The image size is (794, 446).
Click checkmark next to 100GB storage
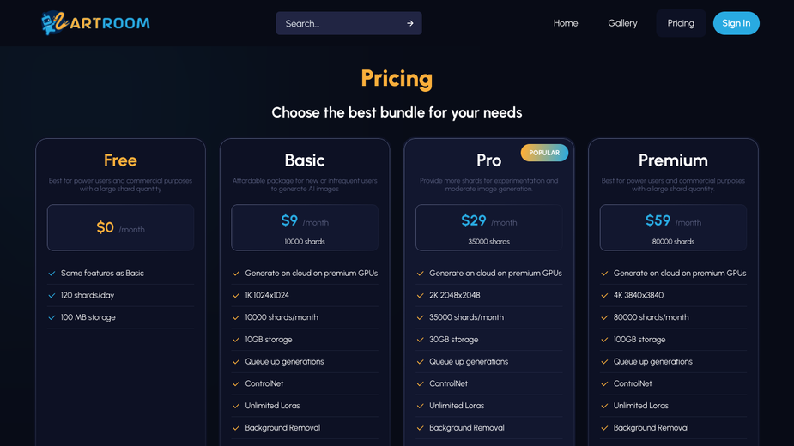click(x=604, y=339)
